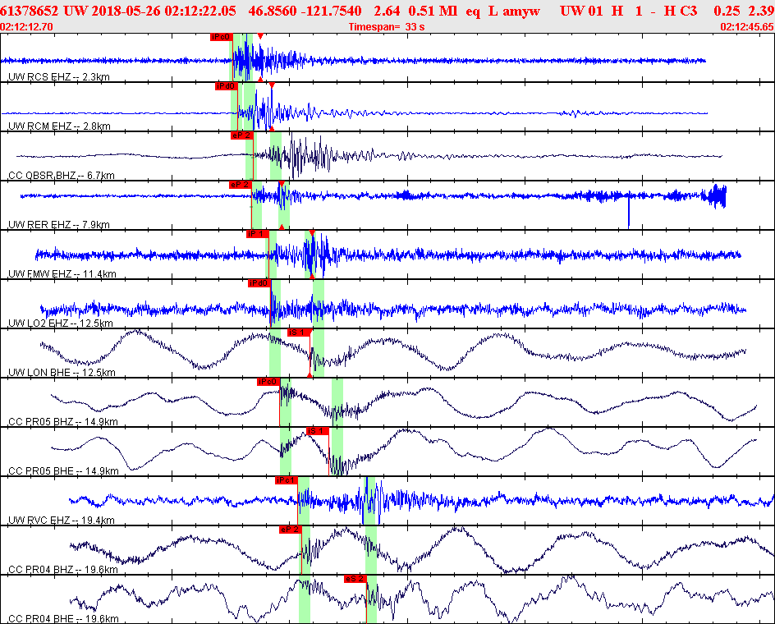Click the red triangle marker atop RCS trace
775x624 pixels.
pos(260,36)
